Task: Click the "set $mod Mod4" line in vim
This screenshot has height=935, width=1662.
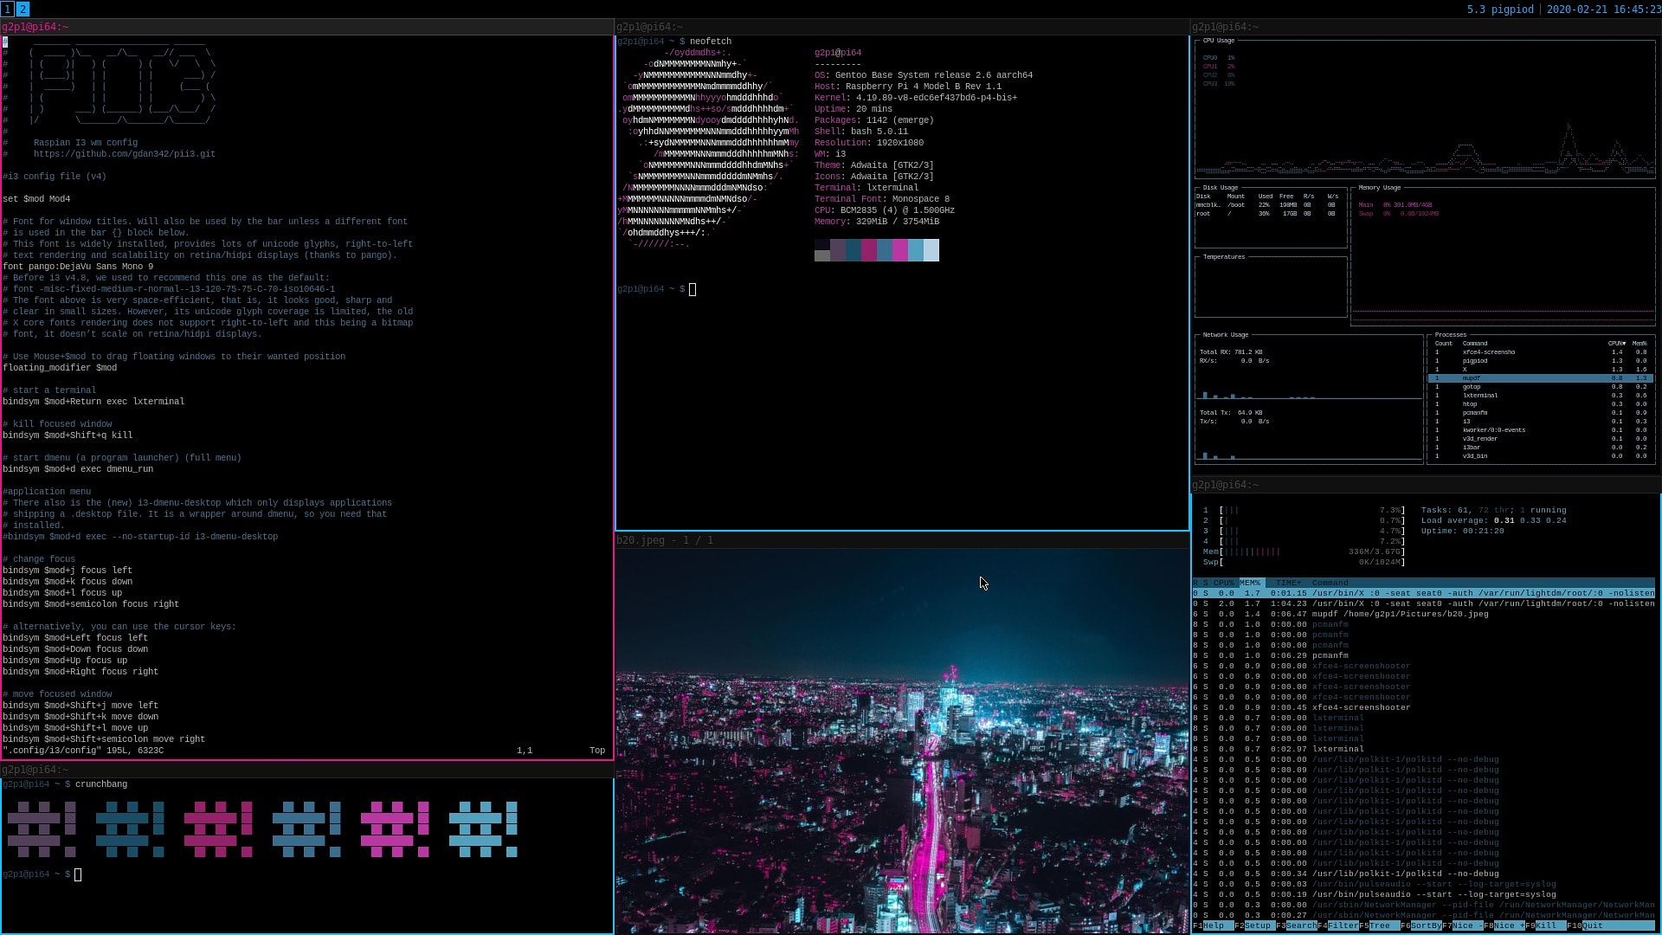Action: [36, 199]
